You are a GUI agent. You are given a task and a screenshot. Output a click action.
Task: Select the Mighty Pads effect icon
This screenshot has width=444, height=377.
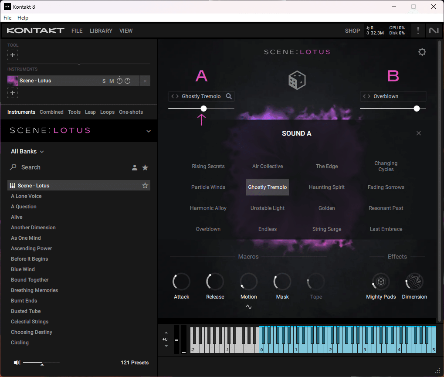click(380, 282)
